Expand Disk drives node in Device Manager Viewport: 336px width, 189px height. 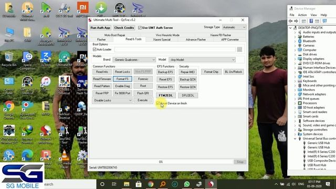295,55
